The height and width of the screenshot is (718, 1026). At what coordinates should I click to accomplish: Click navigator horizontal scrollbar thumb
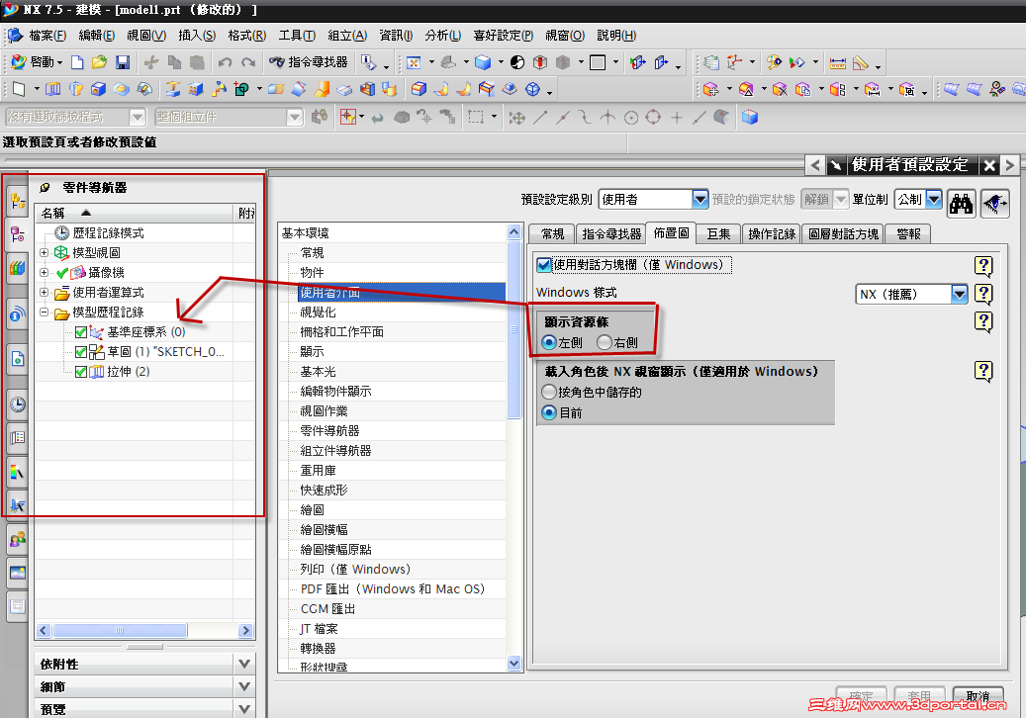click(121, 630)
